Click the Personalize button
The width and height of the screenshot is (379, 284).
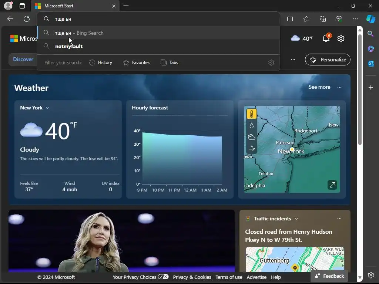328,60
